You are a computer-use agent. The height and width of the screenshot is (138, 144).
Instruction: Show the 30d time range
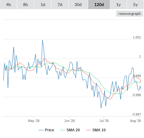click(78, 5)
